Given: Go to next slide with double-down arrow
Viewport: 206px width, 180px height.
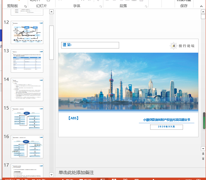Looking at the screenshot, I should pyautogui.click(x=203, y=159).
